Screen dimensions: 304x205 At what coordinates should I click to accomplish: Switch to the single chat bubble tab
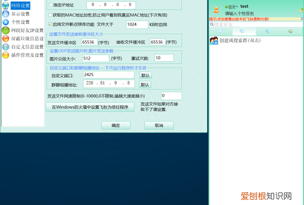tap(220, 31)
